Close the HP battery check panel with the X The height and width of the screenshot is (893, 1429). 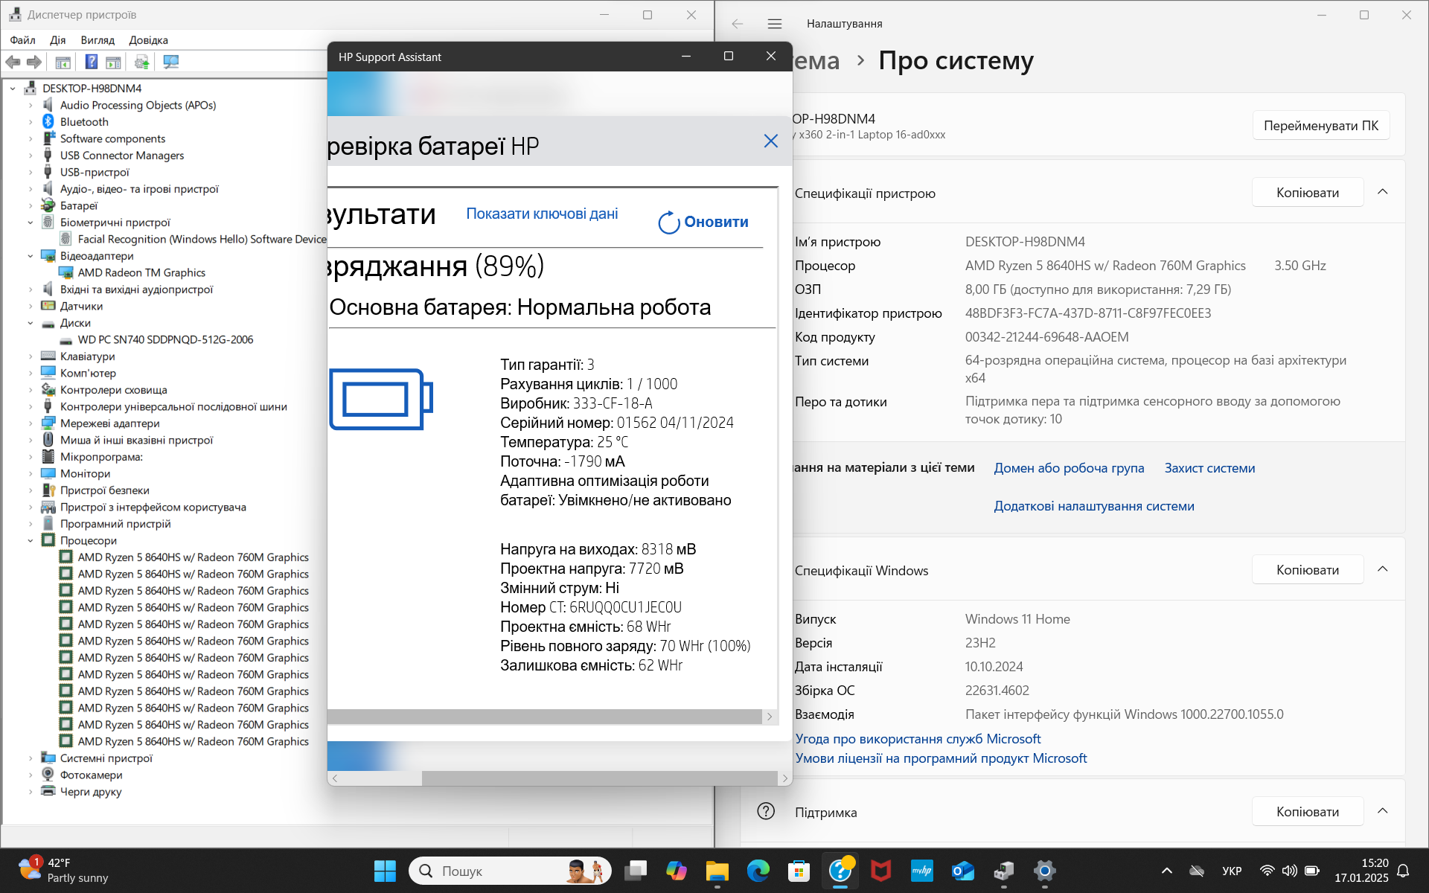[x=770, y=141]
